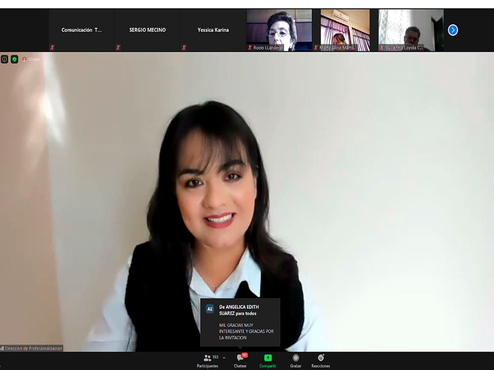Image resolution: width=494 pixels, height=370 pixels.
Task: Select the Comunicación T... participant tile
Action: 82,30
